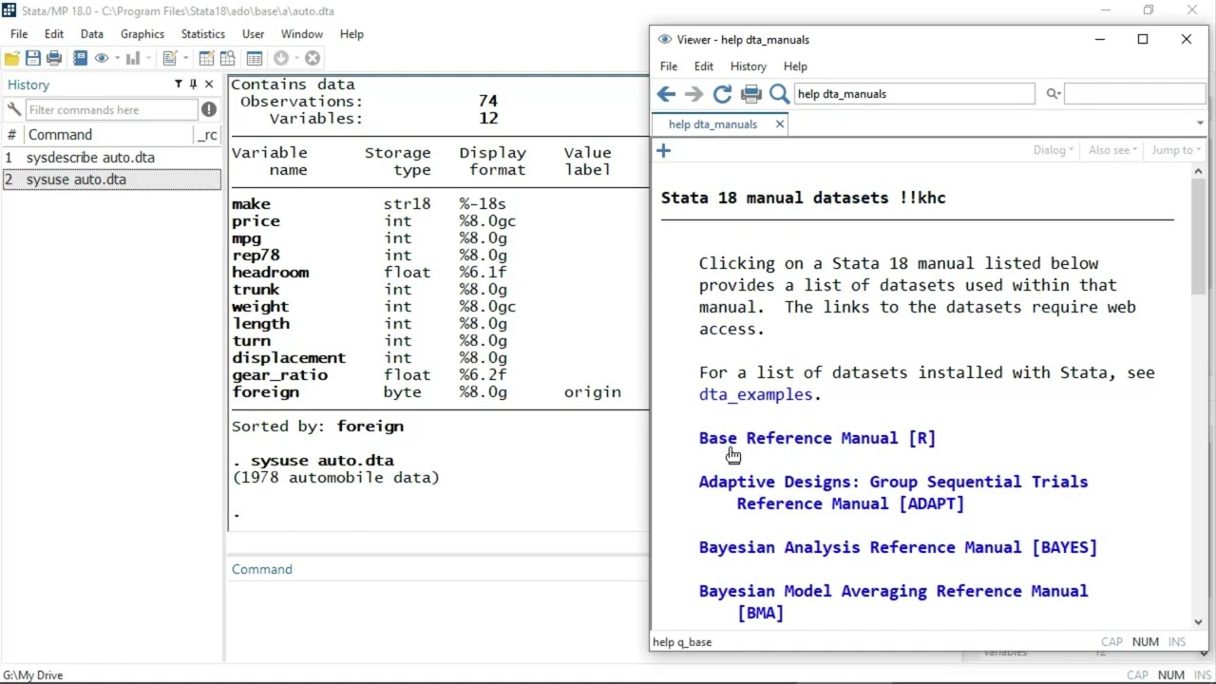Toggle the History panel pin icon
This screenshot has width=1216, height=684.
click(x=194, y=85)
